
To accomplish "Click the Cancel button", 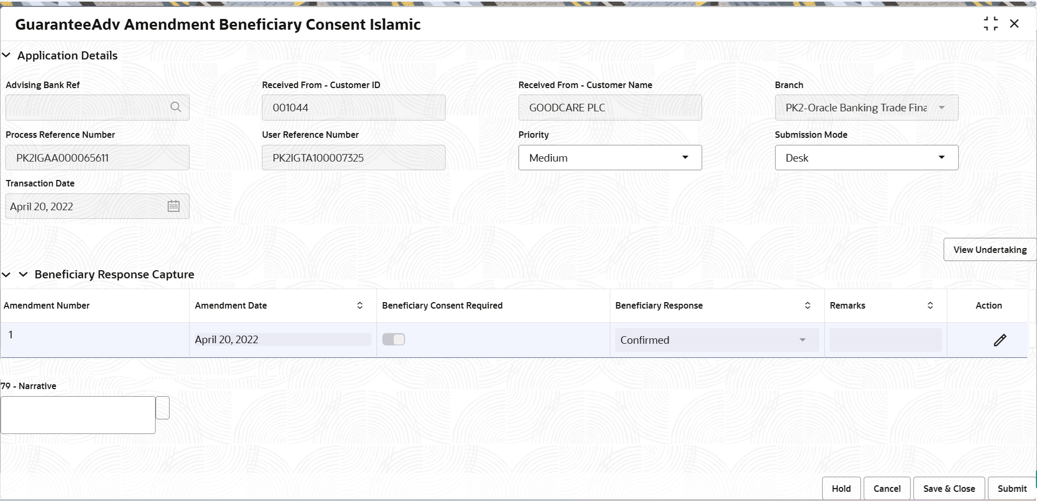I will point(887,489).
